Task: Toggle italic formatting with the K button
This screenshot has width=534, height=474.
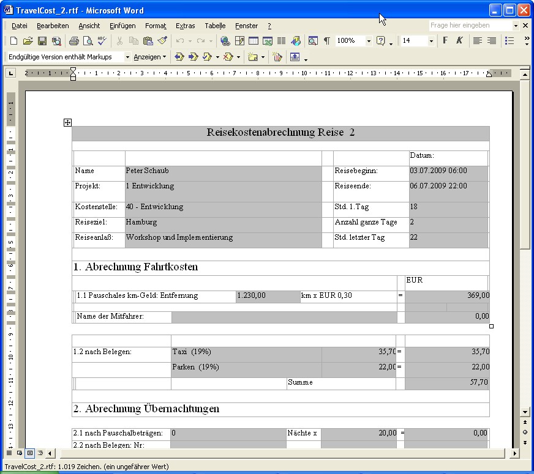Action: [459, 41]
